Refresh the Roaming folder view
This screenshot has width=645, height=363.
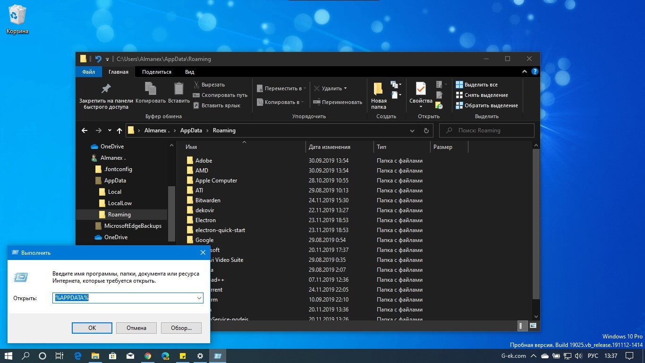(426, 130)
